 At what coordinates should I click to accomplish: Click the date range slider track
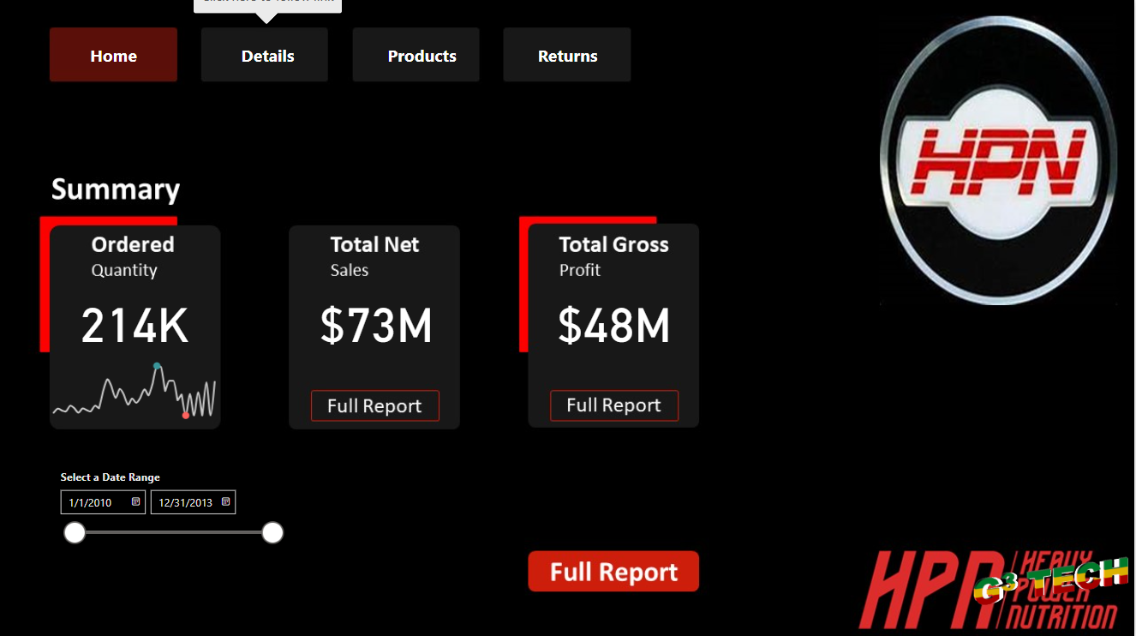(173, 533)
